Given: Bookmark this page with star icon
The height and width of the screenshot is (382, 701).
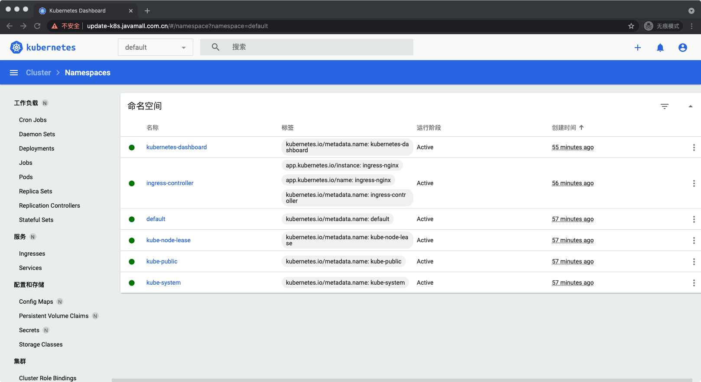Looking at the screenshot, I should [x=631, y=26].
